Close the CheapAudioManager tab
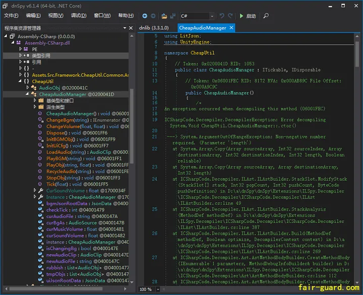 [231, 28]
